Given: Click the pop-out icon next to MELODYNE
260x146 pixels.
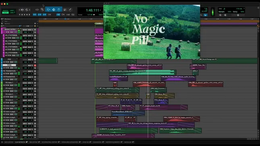Looking at the screenshot, I should [39, 142].
